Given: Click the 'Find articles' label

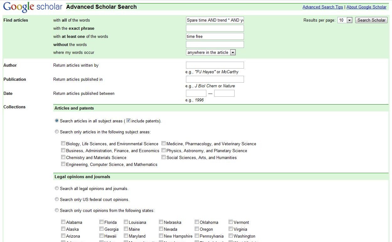Looking at the screenshot, I should click(16, 20).
